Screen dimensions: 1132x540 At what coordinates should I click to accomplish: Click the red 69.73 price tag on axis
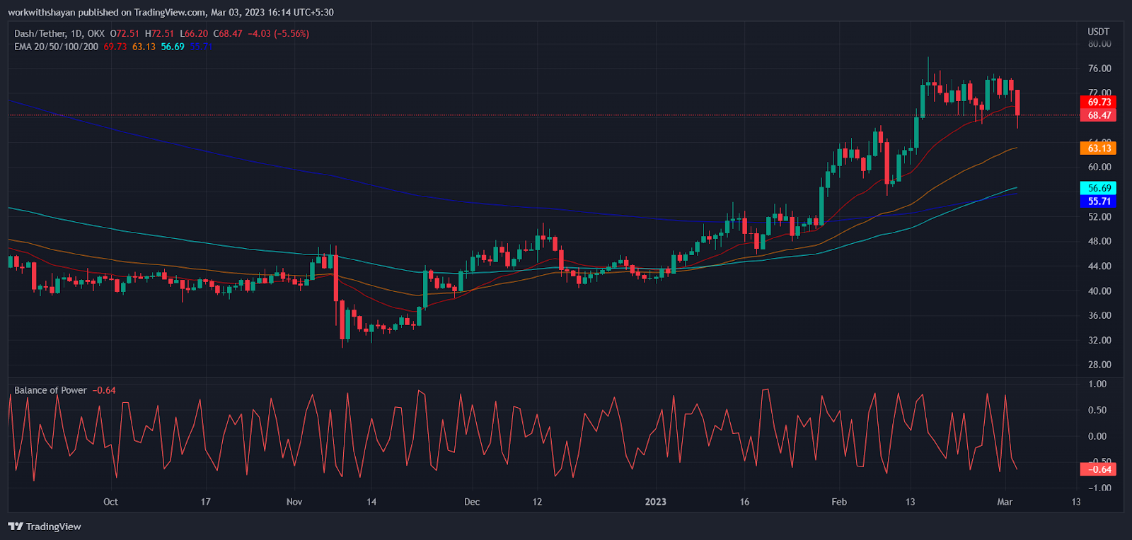(x=1098, y=102)
